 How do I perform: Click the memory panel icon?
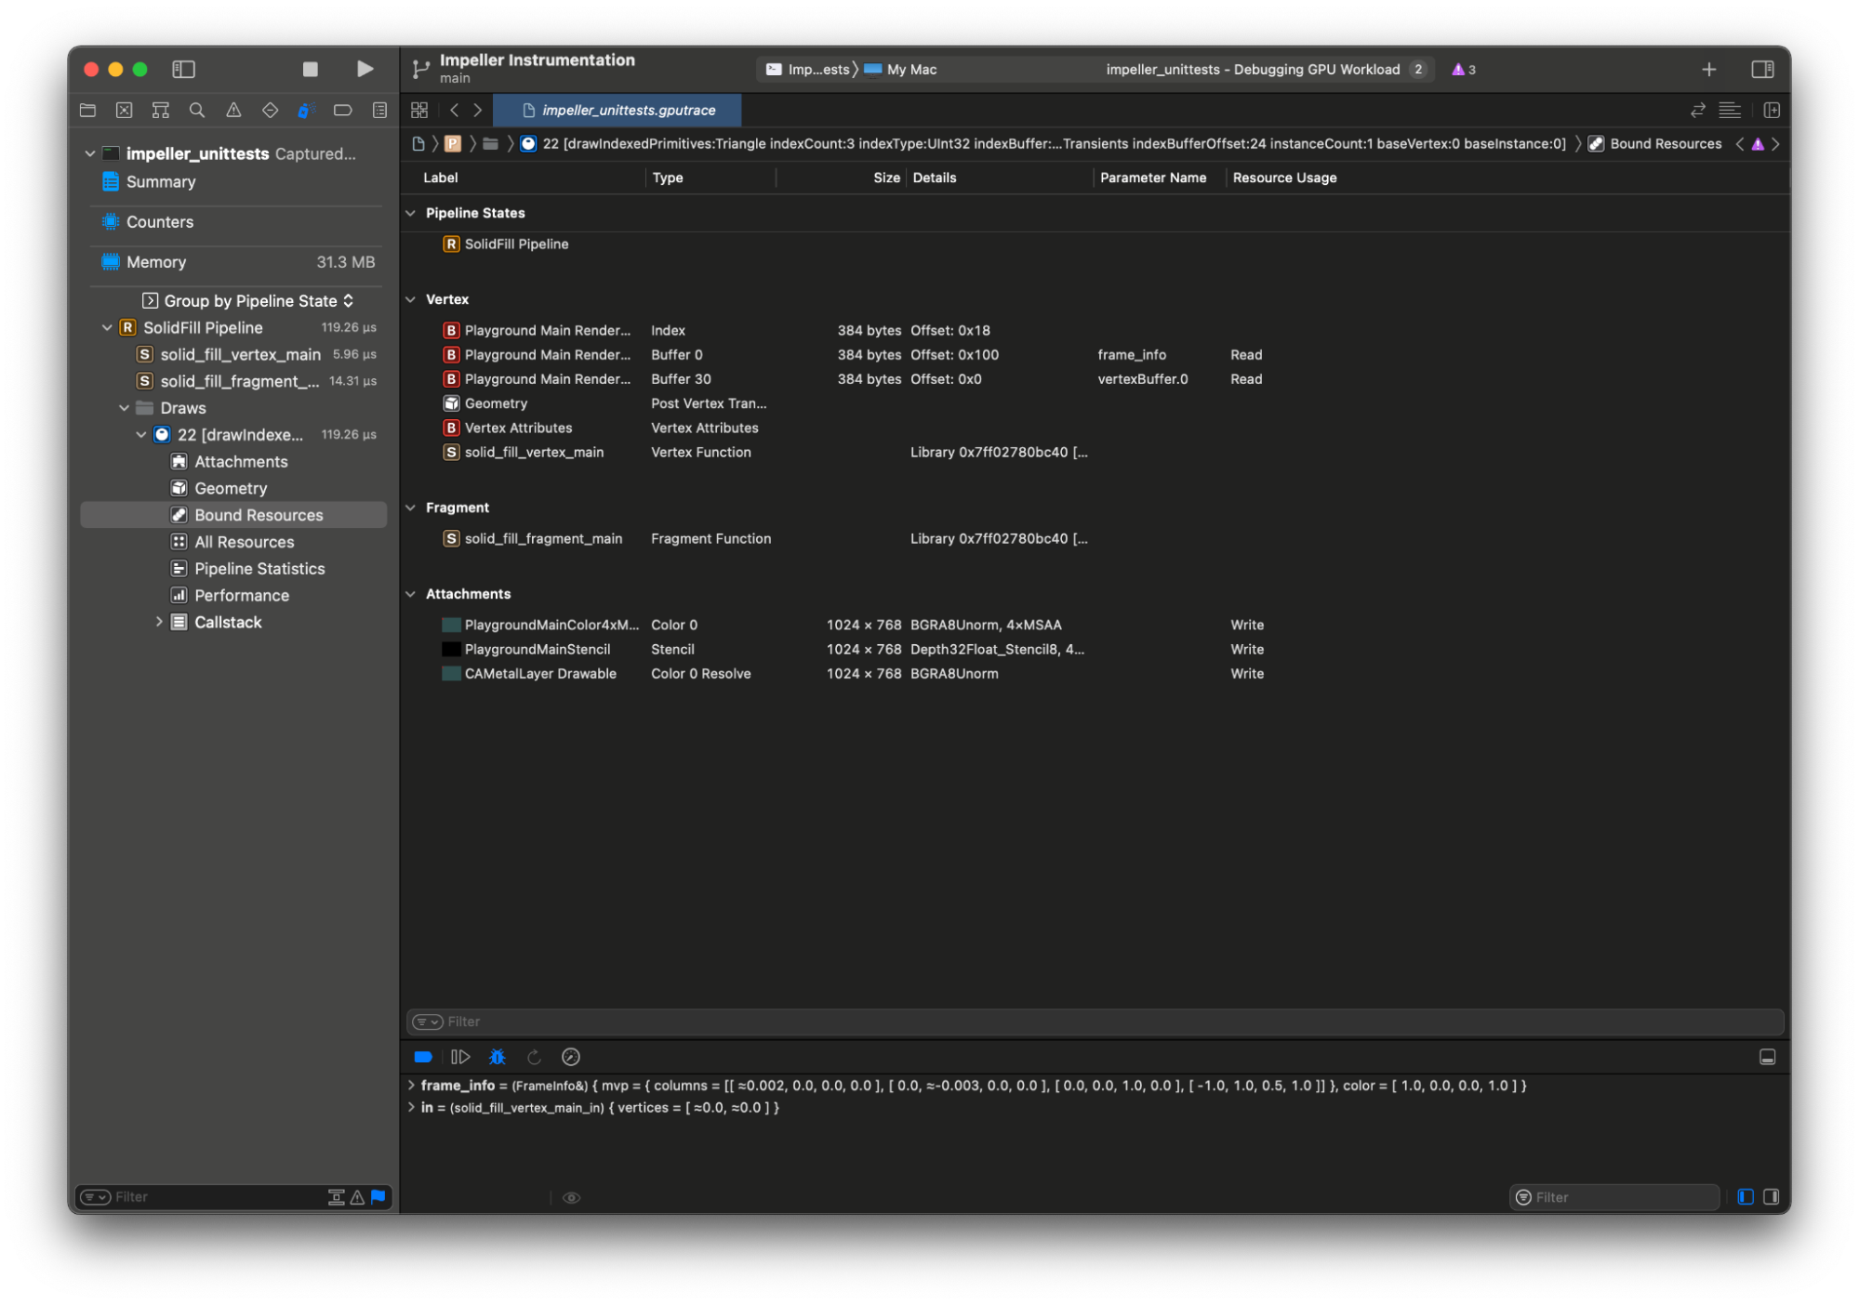[113, 260]
